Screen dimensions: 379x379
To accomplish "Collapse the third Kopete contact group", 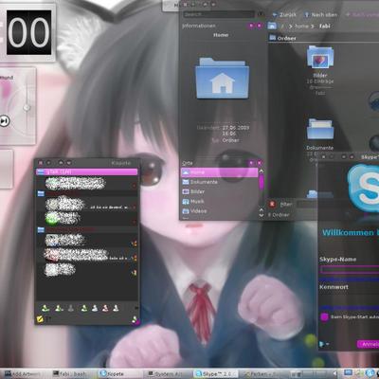I will (x=87, y=230).
